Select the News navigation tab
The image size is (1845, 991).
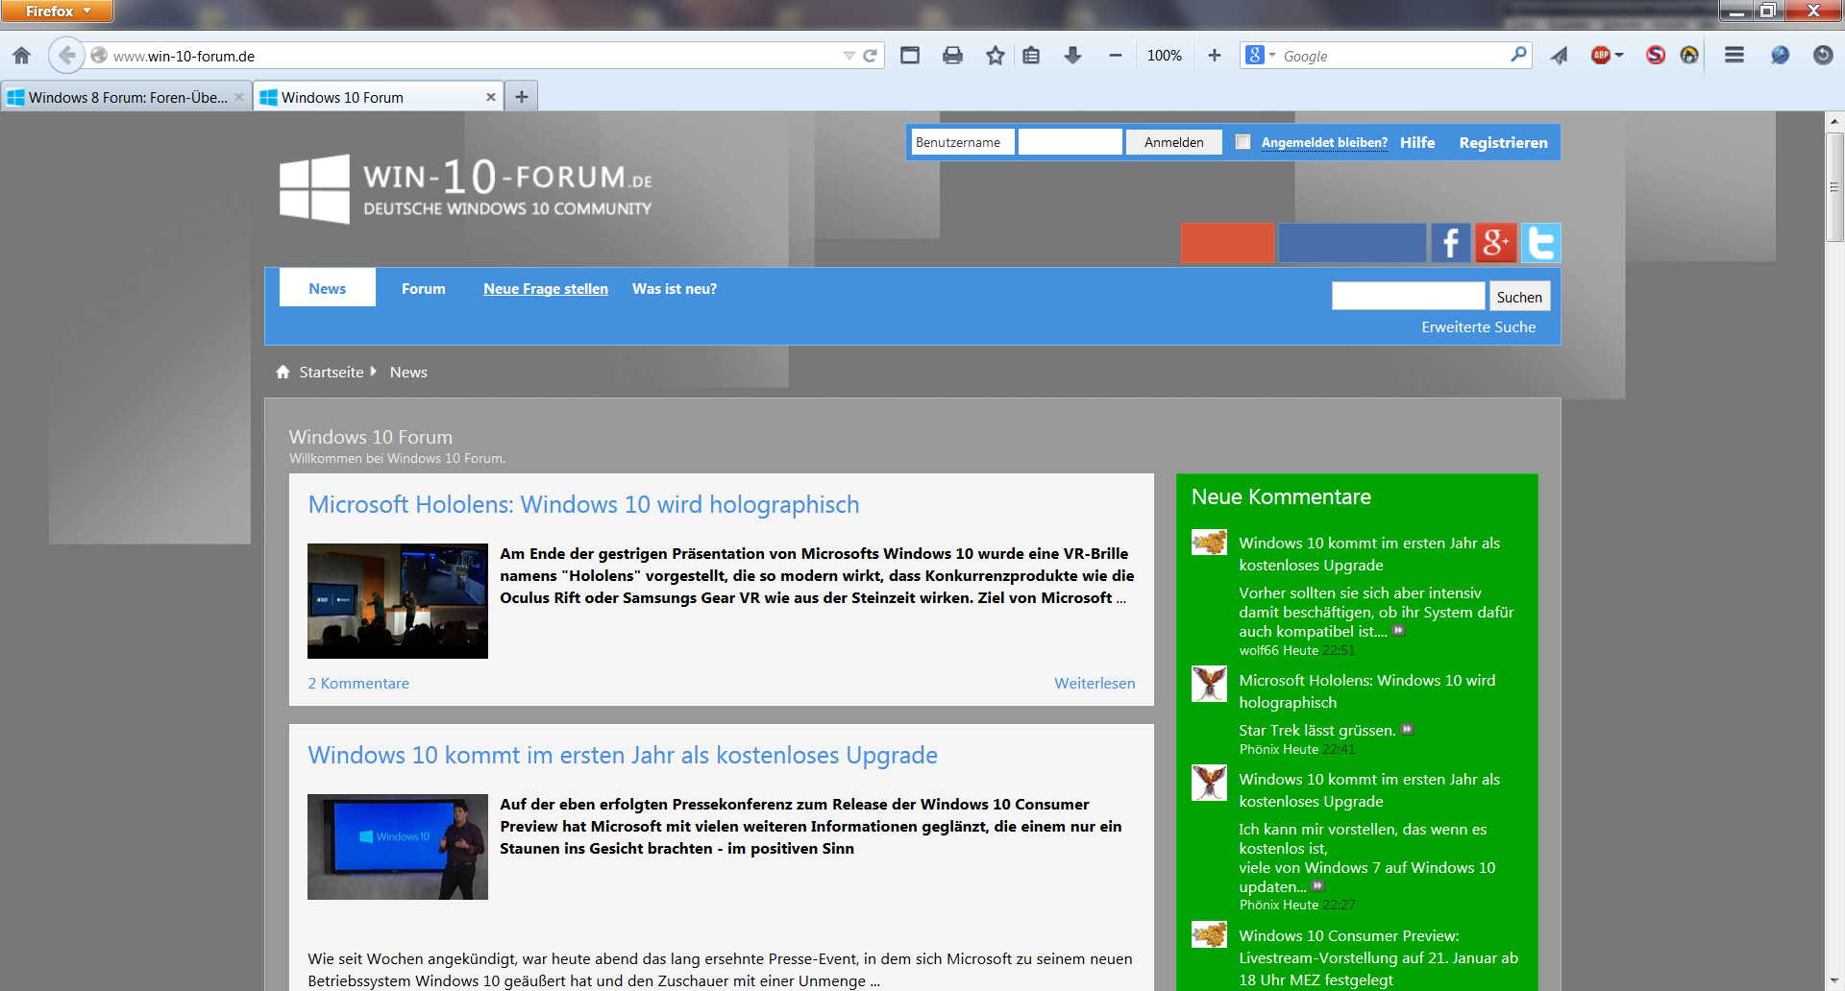(x=327, y=288)
